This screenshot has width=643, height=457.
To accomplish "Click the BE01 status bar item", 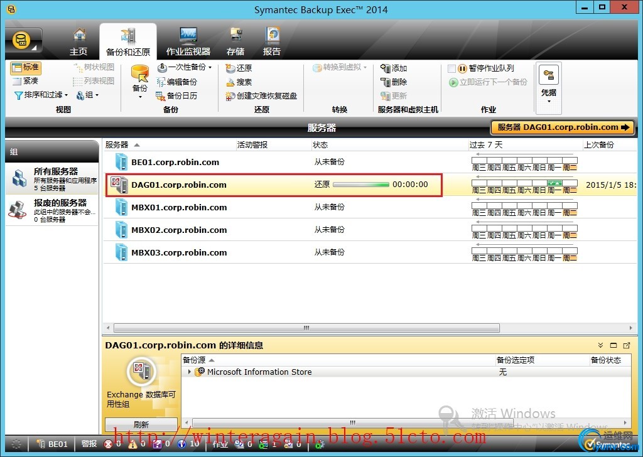I will click(52, 444).
